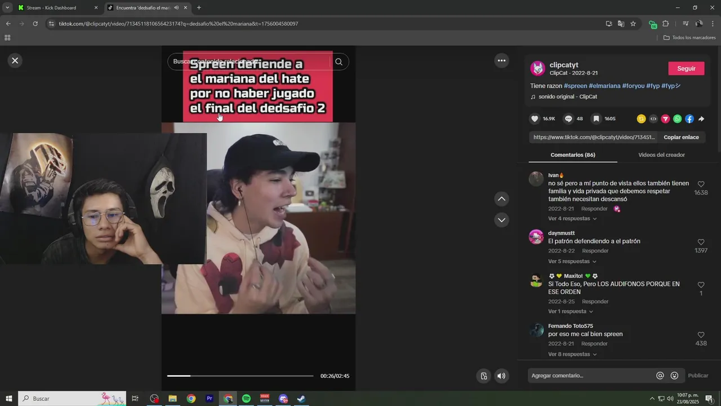Reply to Ivan's comment via Responder
This screenshot has height=406, width=721.
(x=594, y=209)
